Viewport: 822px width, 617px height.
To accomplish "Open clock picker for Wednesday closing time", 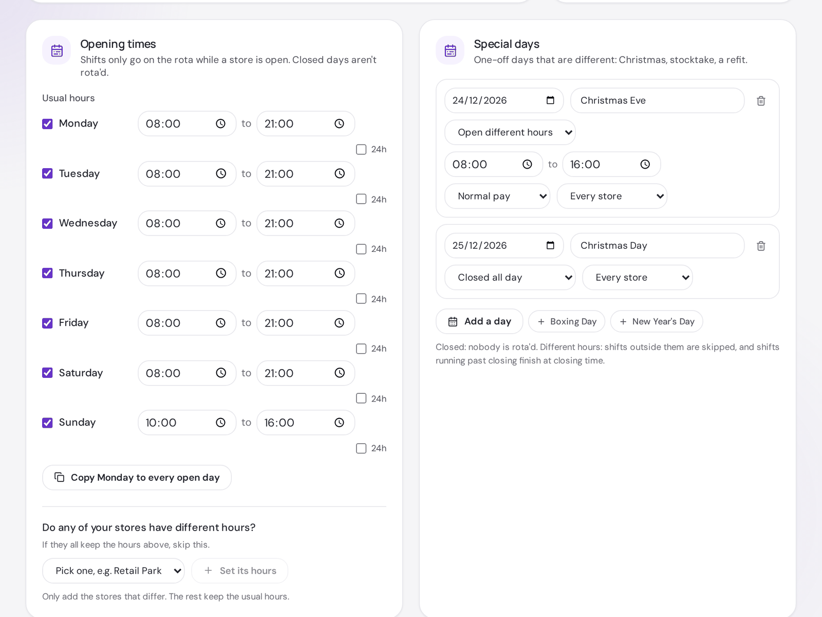I will click(339, 223).
